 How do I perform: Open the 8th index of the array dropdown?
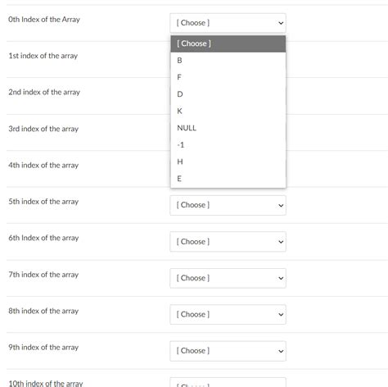(x=228, y=315)
